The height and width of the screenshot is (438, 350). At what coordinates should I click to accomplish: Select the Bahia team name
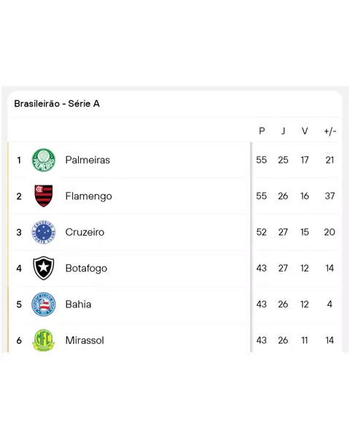coord(78,304)
